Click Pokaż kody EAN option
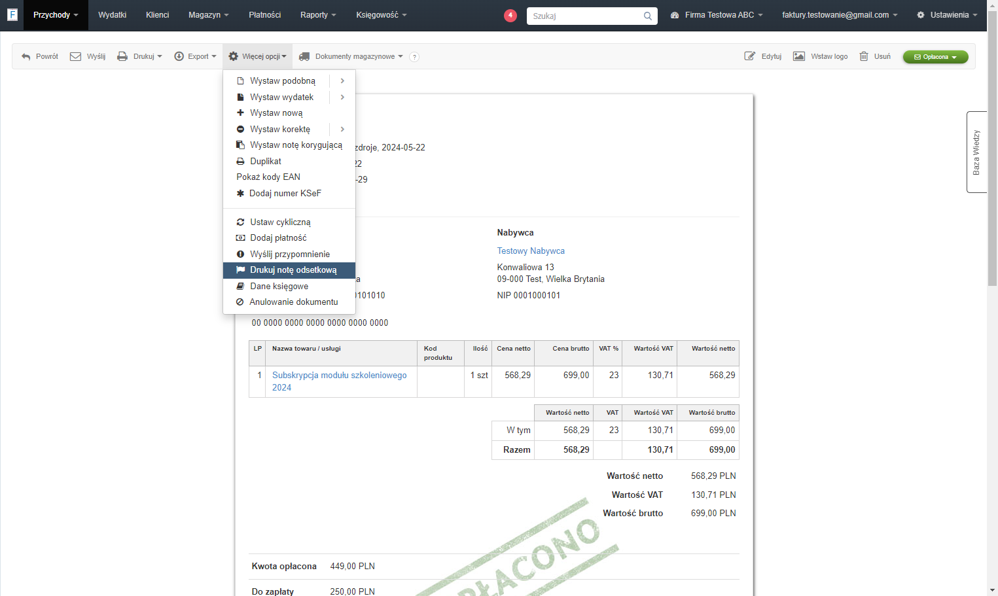 point(289,177)
